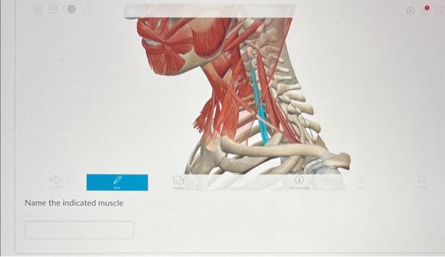The image size is (445, 257).
Task: Click the circular reset icon in top toolbar
Action: tap(86, 10)
